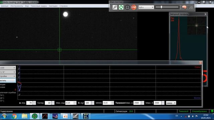Image resolution: width=214 pixels, height=120 pixels.
Task: Open the Темновые кадры menu
Action: coord(39,6)
